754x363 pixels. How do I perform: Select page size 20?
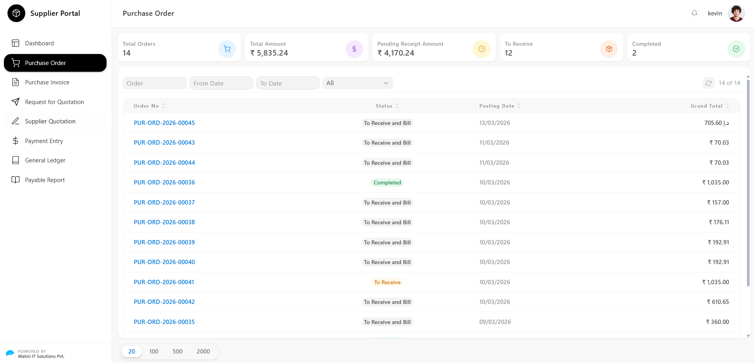132,352
